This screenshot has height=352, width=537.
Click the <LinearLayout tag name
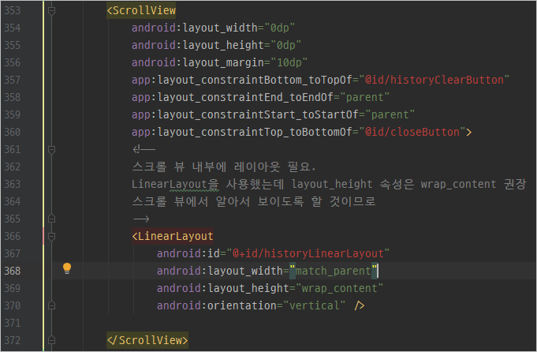pos(173,236)
